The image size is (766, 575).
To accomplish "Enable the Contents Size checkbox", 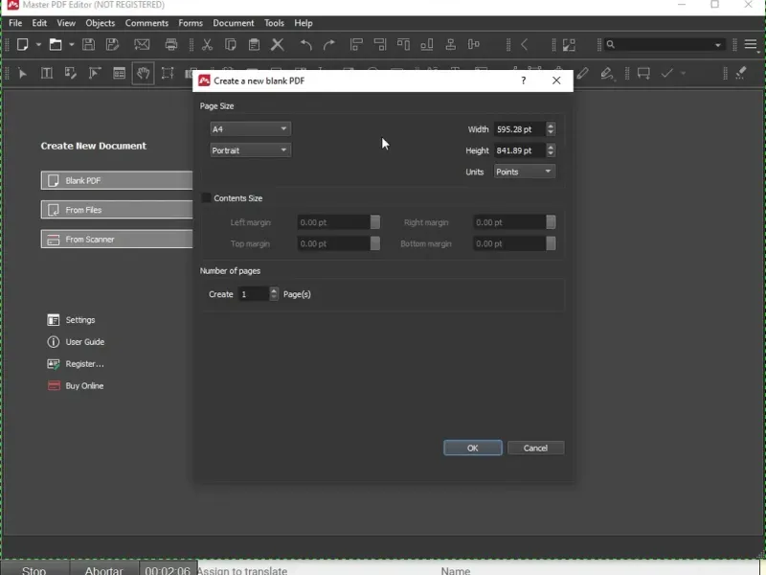I will point(206,198).
